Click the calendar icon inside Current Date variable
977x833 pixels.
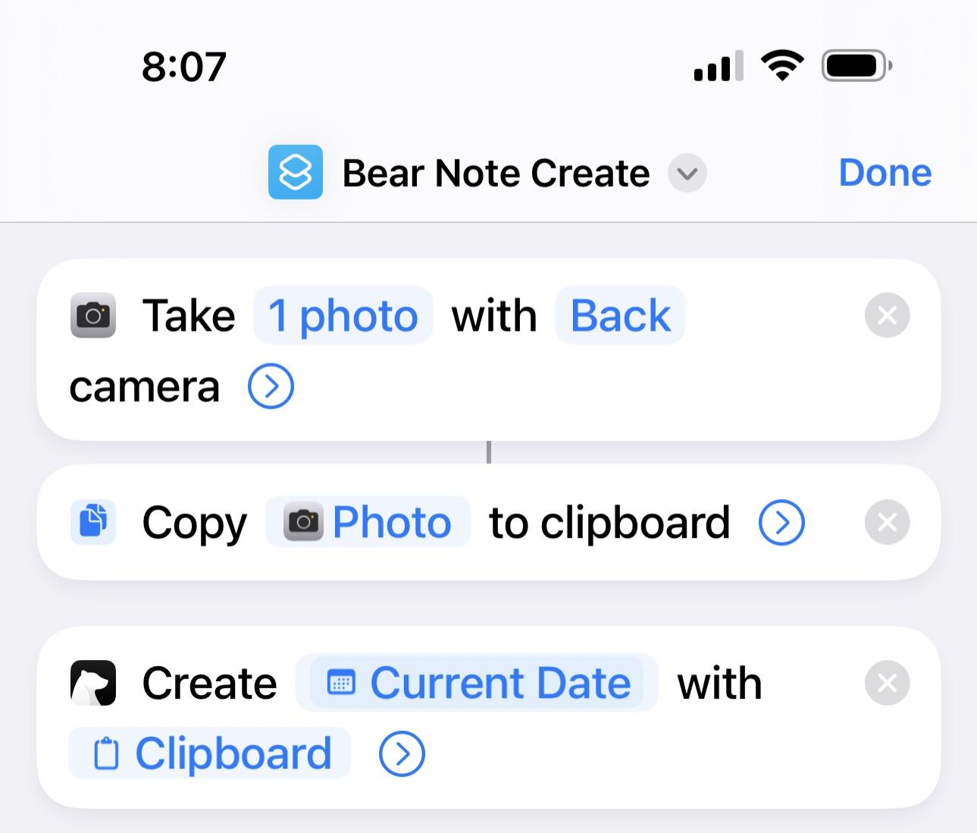pyautogui.click(x=343, y=682)
